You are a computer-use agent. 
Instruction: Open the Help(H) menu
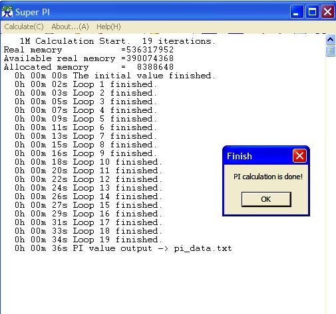(108, 27)
